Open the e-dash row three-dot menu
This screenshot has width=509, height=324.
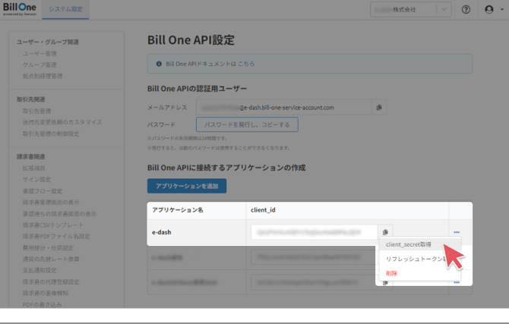pyautogui.click(x=457, y=231)
